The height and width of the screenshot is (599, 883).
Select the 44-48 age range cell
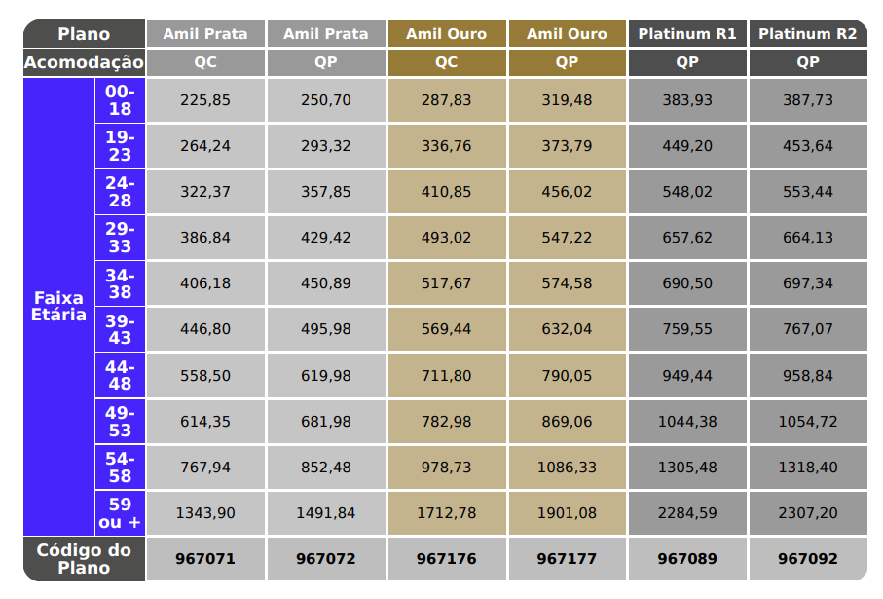pos(120,376)
